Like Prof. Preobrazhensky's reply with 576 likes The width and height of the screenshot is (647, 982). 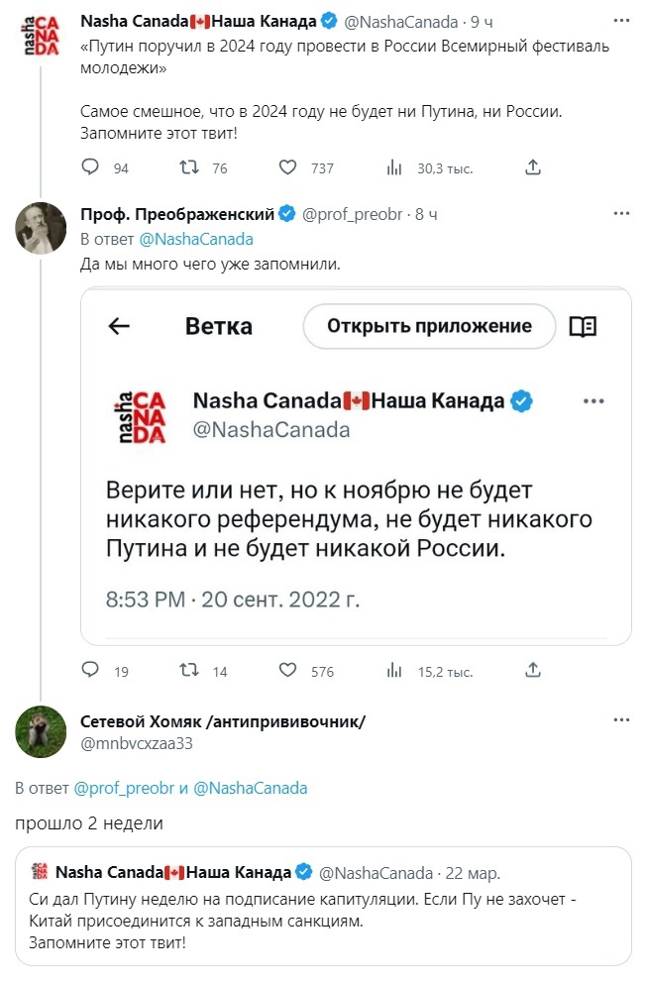tap(288, 670)
